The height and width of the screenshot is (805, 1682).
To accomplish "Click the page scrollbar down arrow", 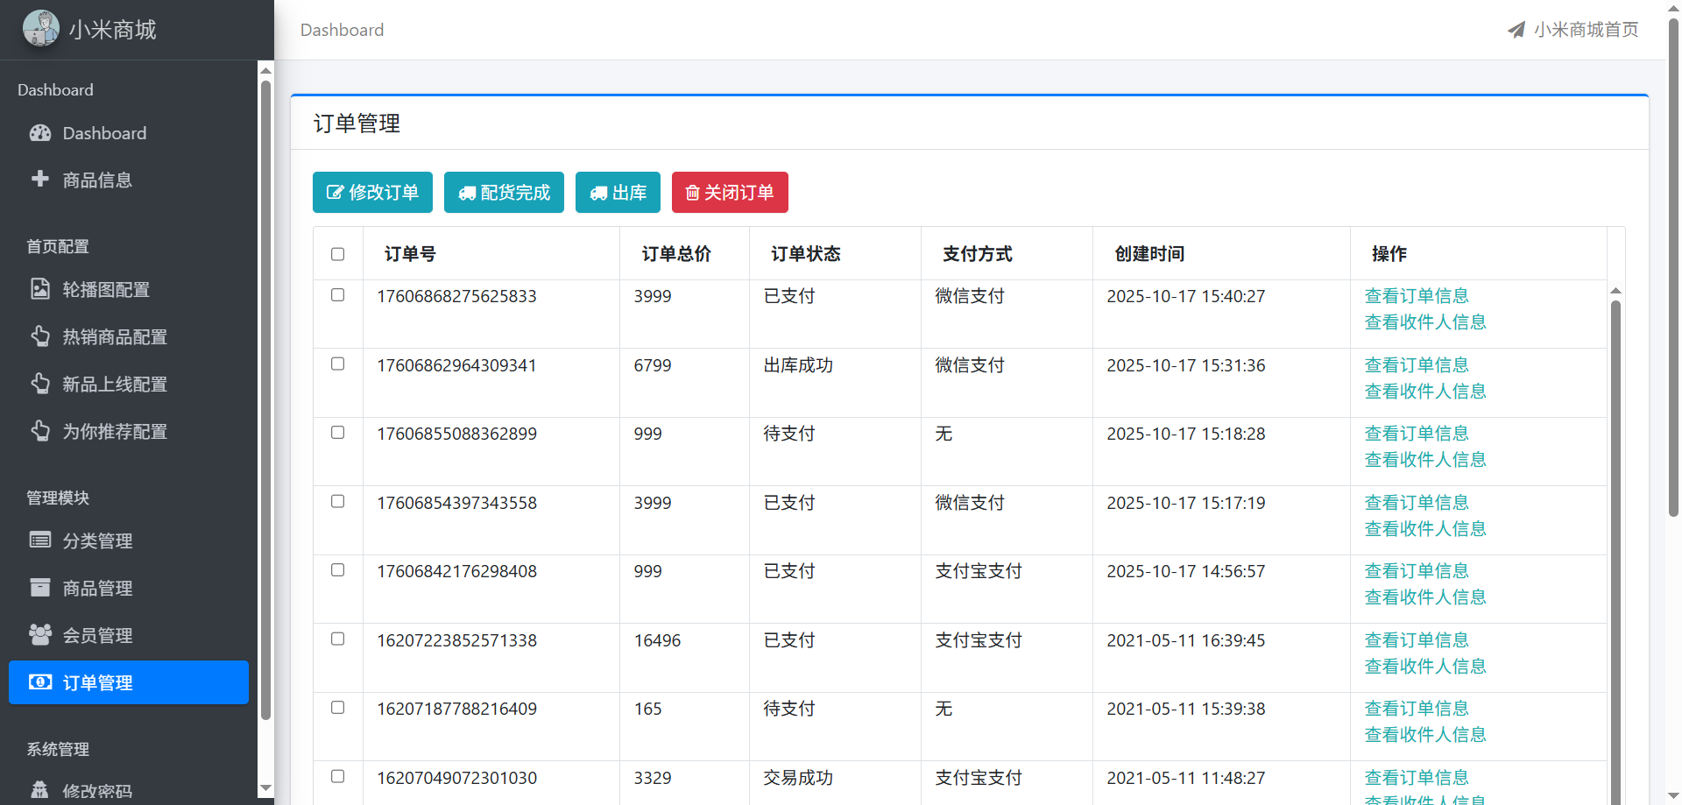I will (x=1674, y=796).
